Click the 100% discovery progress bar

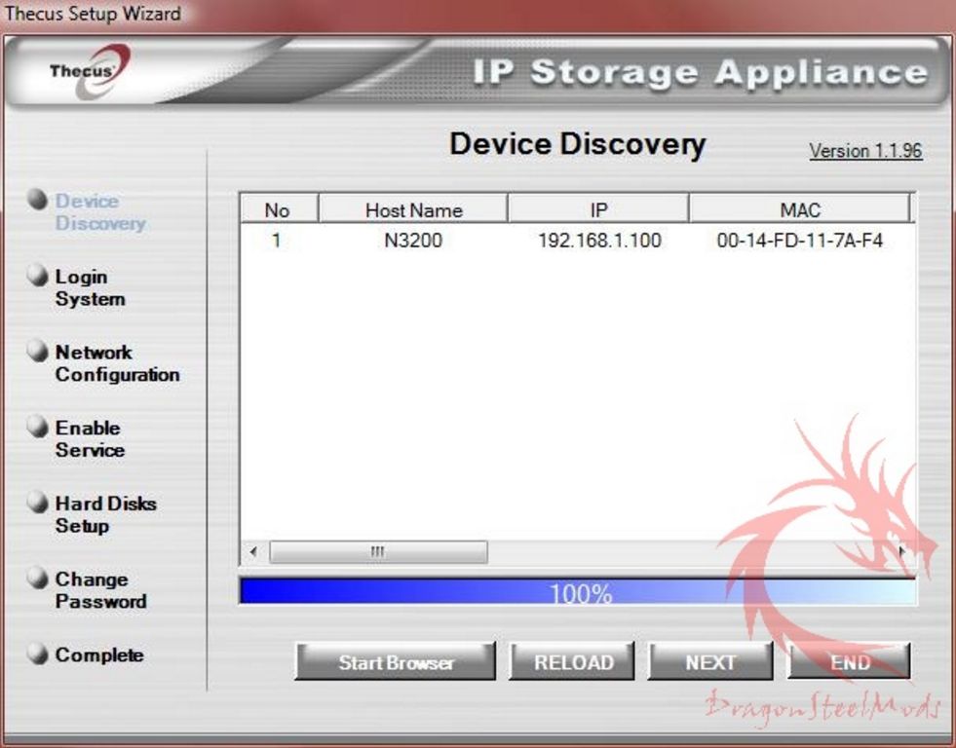(x=578, y=591)
